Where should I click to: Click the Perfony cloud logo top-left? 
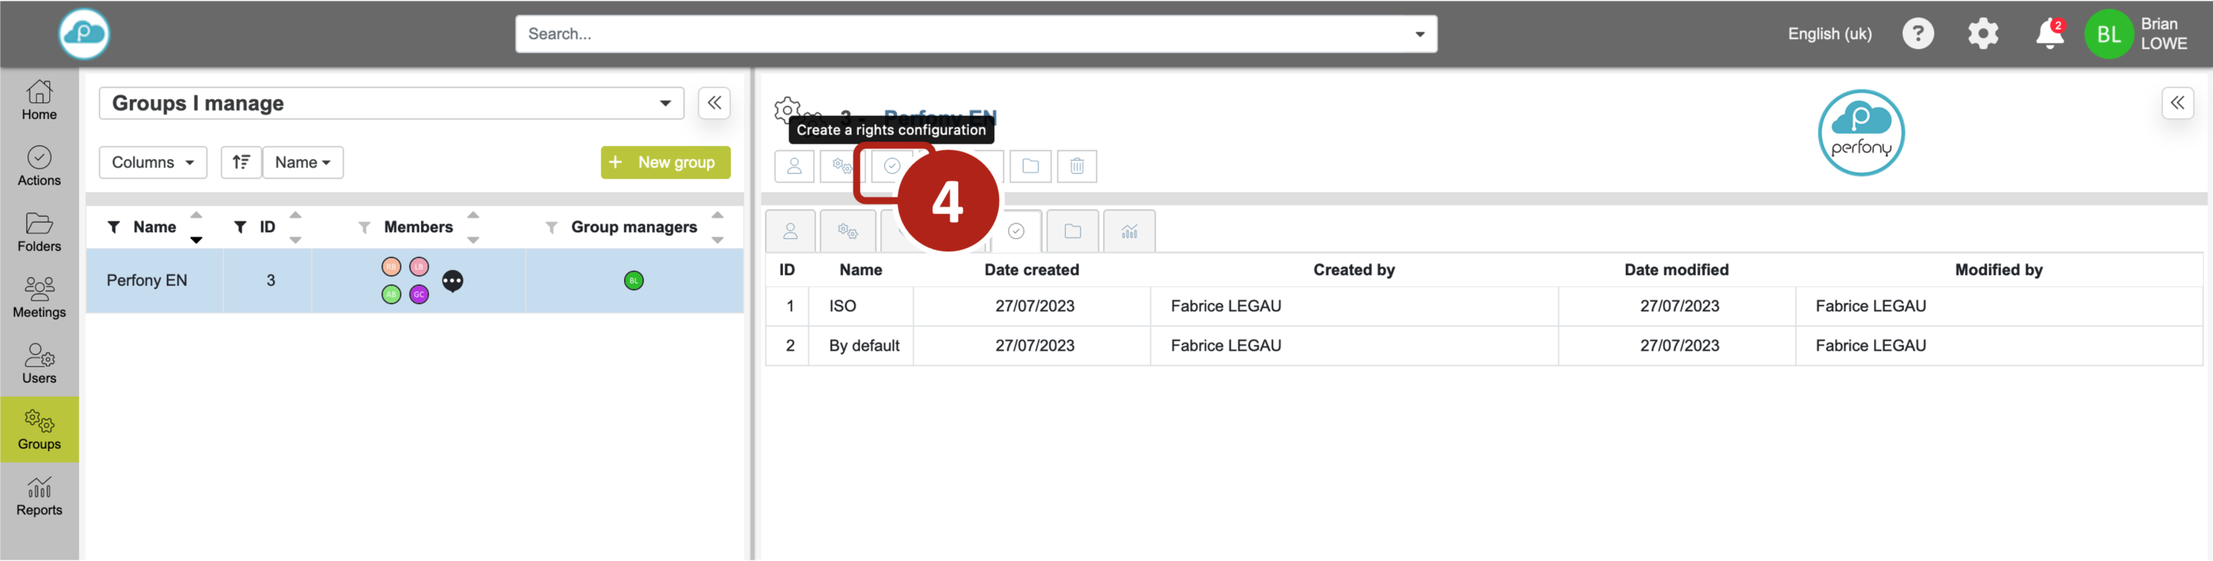click(x=85, y=35)
